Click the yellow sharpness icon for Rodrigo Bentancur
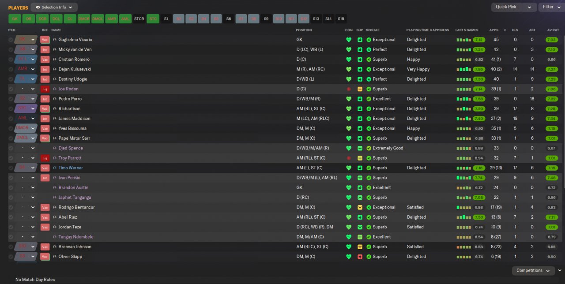This screenshot has height=284, width=565. [x=360, y=207]
